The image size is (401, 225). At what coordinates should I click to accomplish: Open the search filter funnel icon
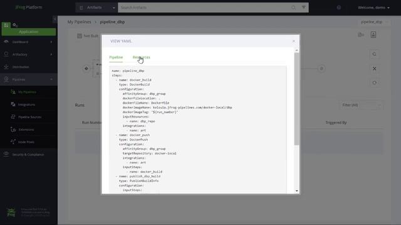click(x=303, y=7)
